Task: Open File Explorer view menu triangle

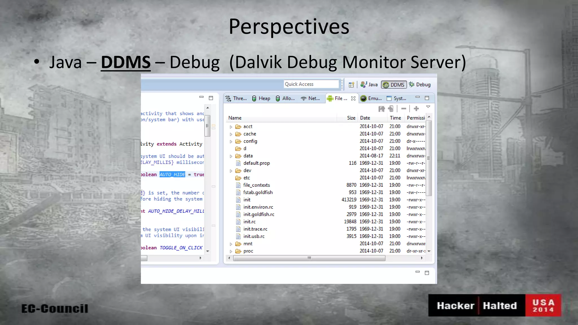Action: (428, 107)
